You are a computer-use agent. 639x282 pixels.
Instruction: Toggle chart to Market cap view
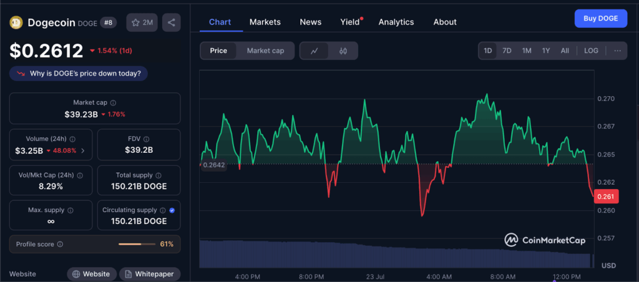click(x=265, y=51)
